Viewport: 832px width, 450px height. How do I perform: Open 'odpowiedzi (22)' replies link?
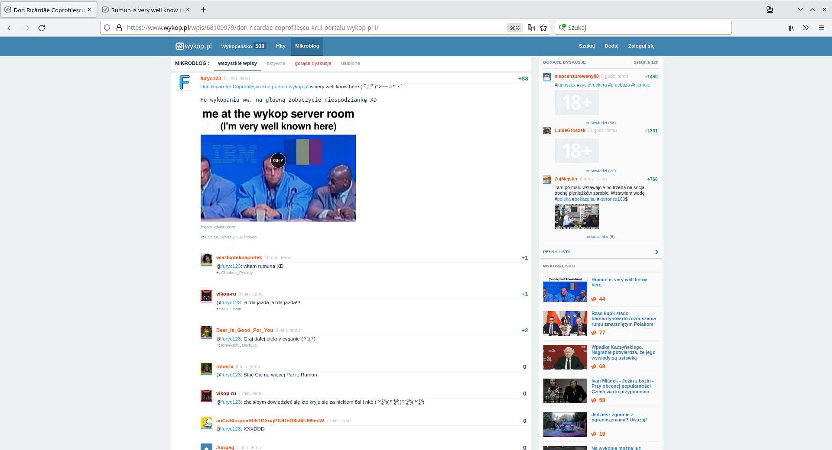pyautogui.click(x=601, y=171)
